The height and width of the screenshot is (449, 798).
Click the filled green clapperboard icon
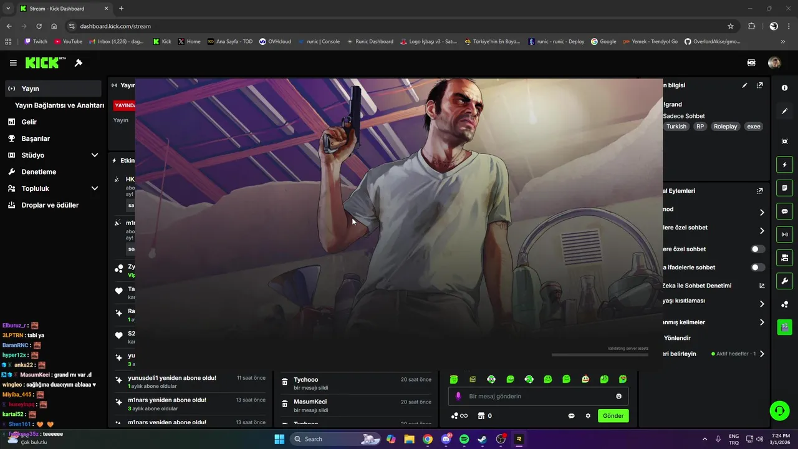[784, 327]
